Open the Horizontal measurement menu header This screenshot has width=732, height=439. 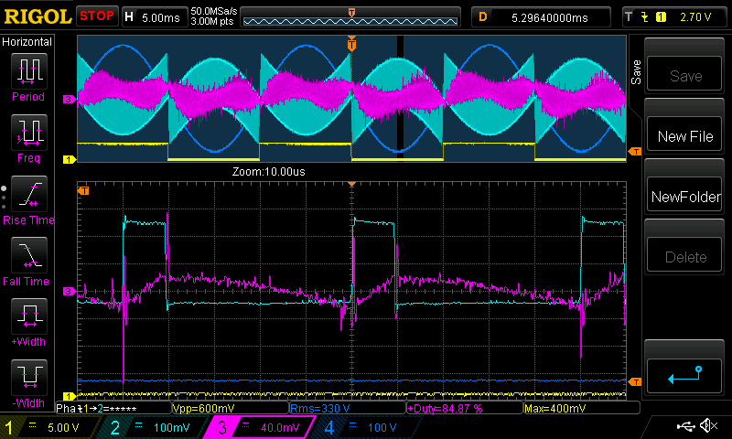tap(27, 42)
